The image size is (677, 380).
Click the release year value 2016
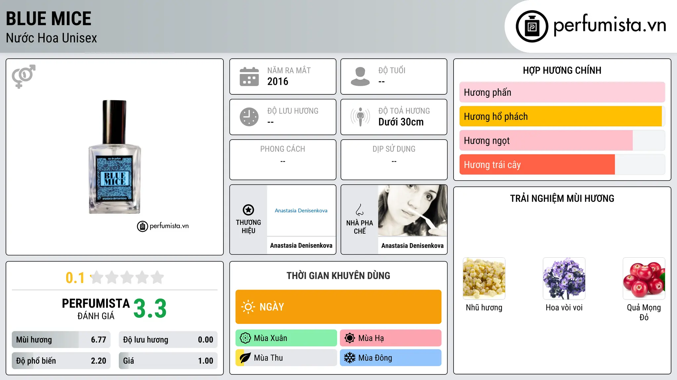coord(278,81)
